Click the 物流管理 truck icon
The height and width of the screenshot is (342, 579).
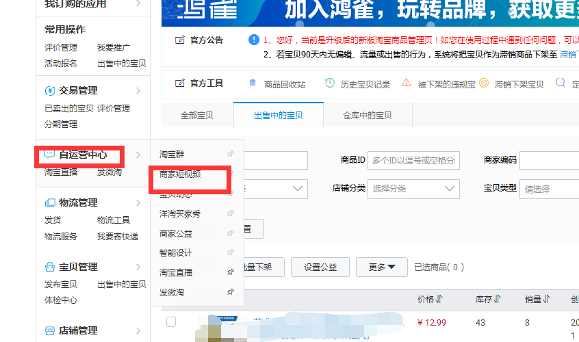[x=50, y=202]
